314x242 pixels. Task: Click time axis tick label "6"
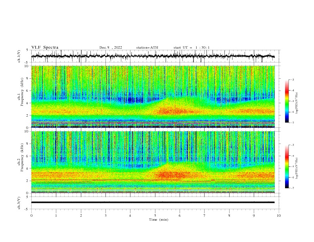pos(180,216)
